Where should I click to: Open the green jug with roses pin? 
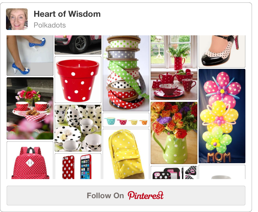(x=174, y=133)
